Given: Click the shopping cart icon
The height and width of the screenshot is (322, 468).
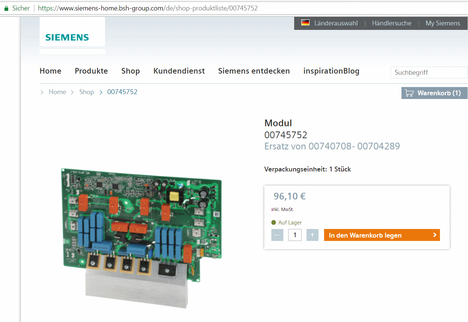Looking at the screenshot, I should (x=409, y=93).
